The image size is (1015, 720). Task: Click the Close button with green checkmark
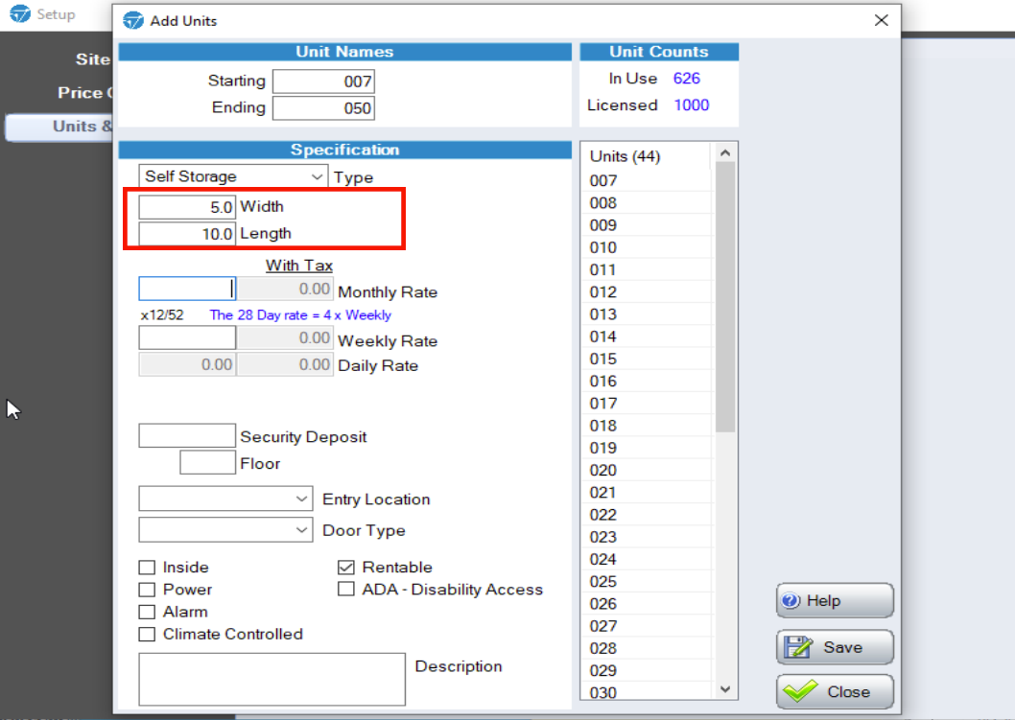coord(835,691)
